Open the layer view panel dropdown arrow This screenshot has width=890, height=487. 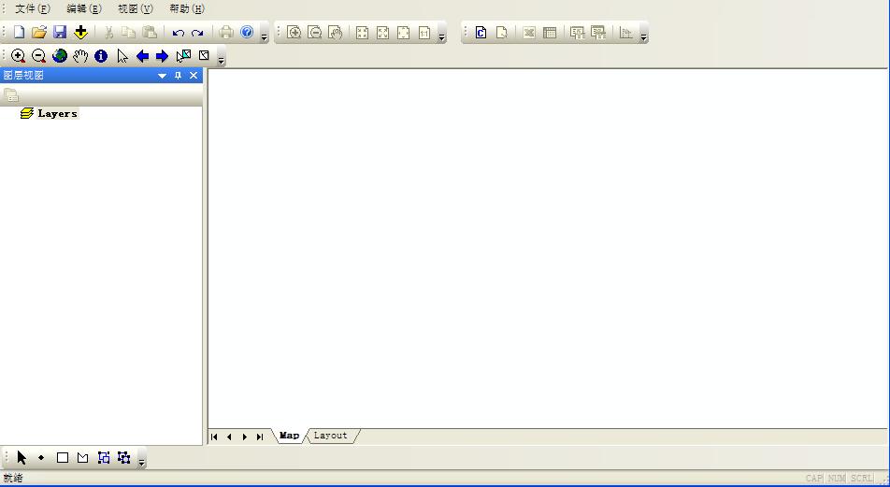(x=163, y=76)
